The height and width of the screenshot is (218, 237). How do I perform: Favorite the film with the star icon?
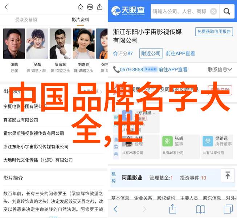click(x=80, y=7)
